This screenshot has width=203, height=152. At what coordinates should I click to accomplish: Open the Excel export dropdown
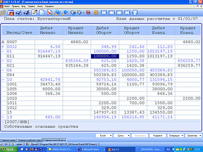(x=104, y=136)
